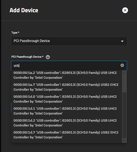Select device 0000:00:1d.1 USB UHCI Controller
Viewport: 137px width, 152px height.
point(67,111)
